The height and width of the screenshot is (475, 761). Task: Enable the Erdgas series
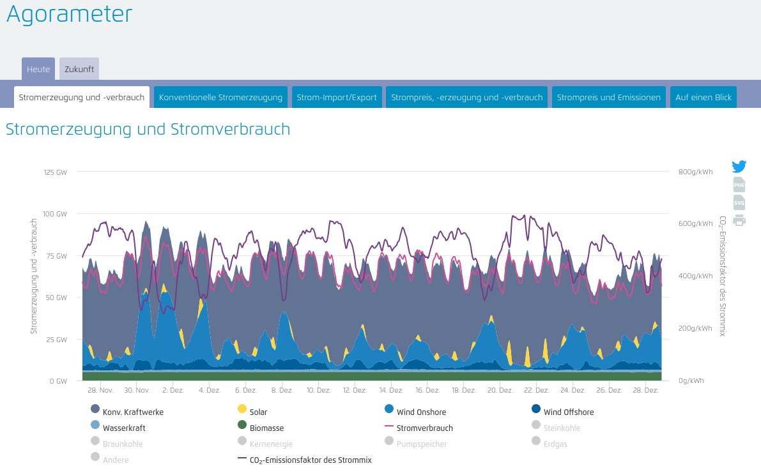550,444
